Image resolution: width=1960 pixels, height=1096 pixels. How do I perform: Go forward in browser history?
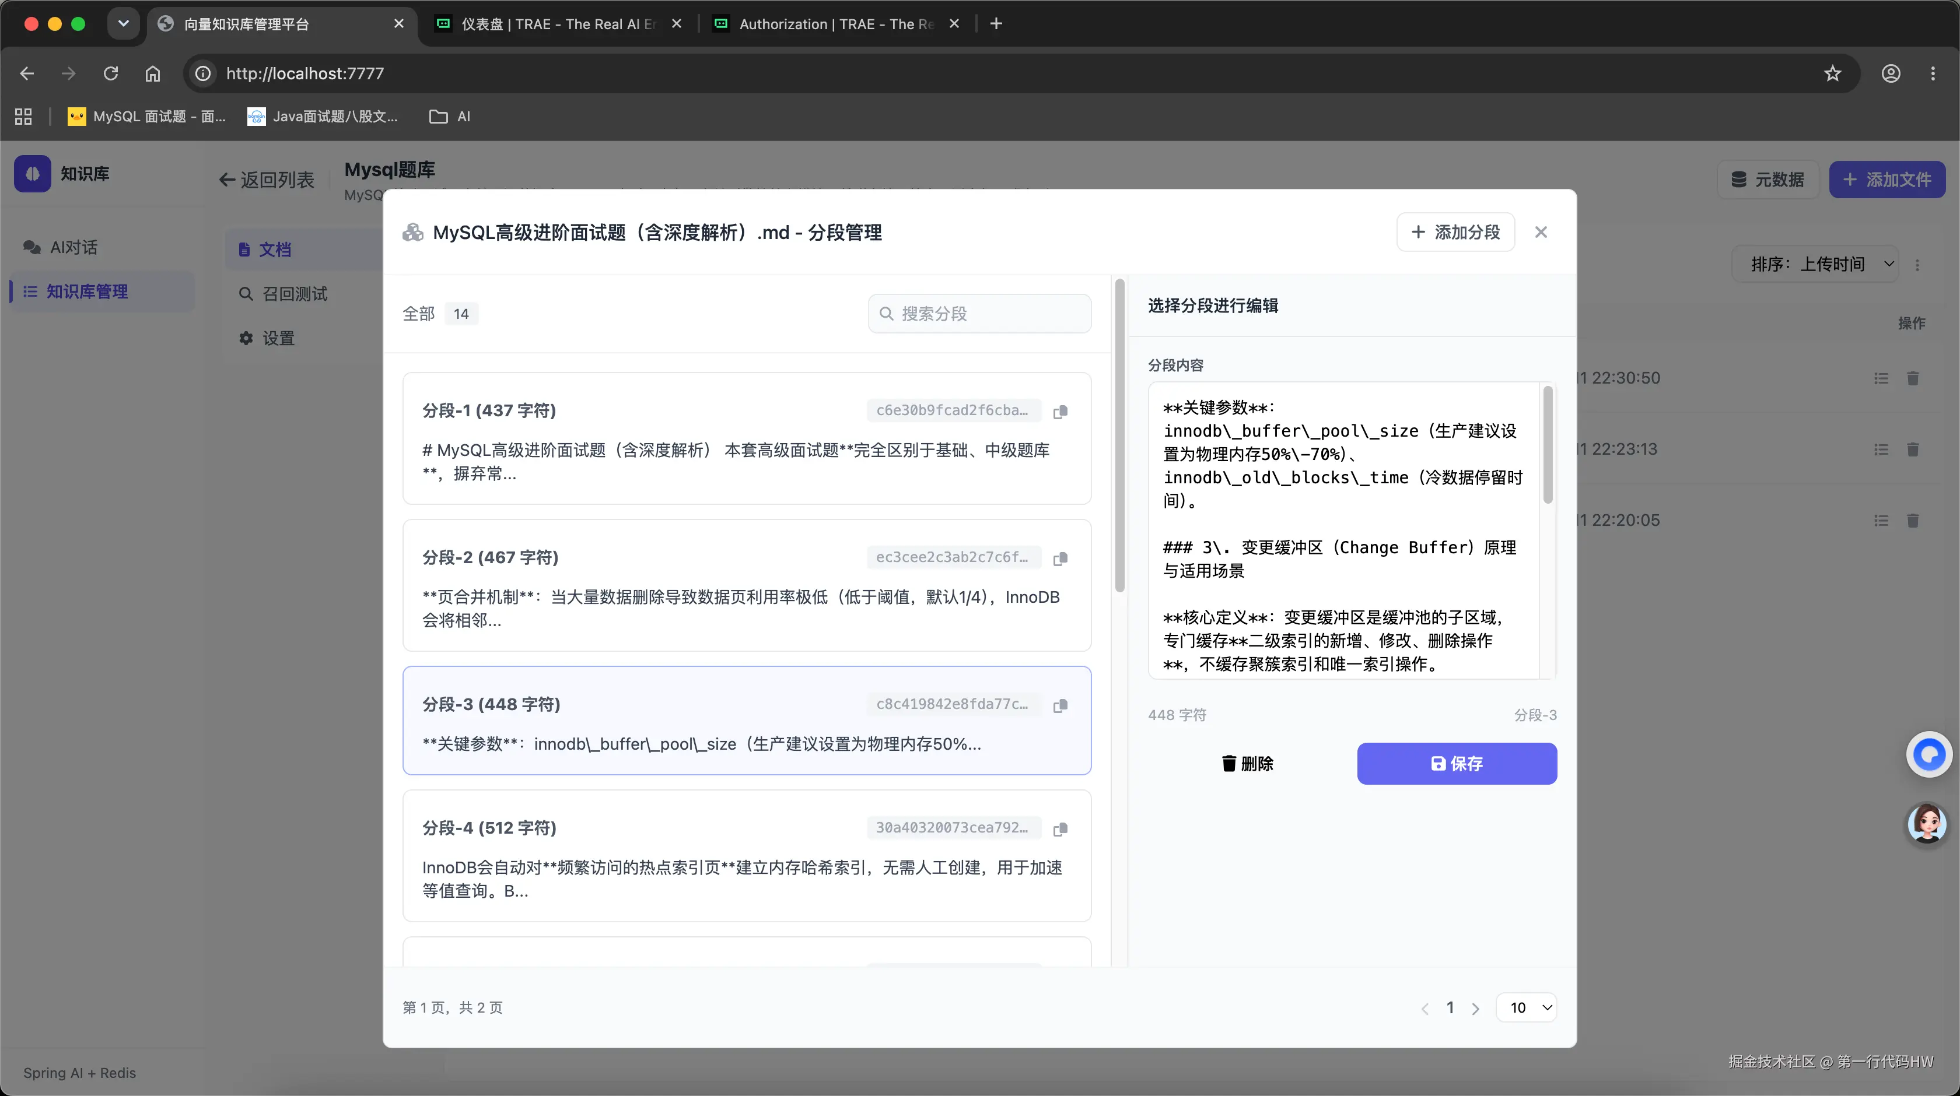[68, 73]
